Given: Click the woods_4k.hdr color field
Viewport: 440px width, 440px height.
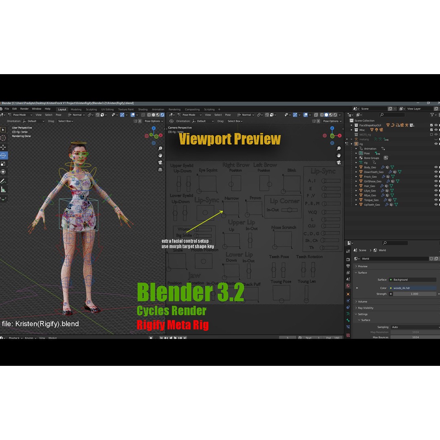Looking at the screenshot, I should coord(413,288).
